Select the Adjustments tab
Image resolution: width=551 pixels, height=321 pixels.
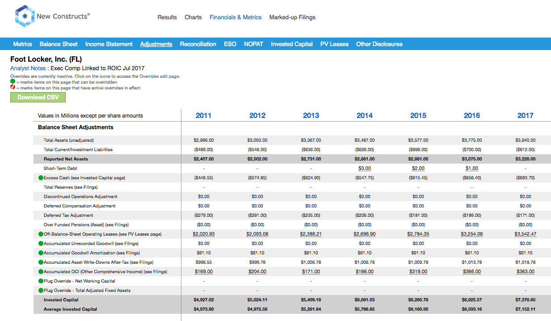pyautogui.click(x=156, y=44)
